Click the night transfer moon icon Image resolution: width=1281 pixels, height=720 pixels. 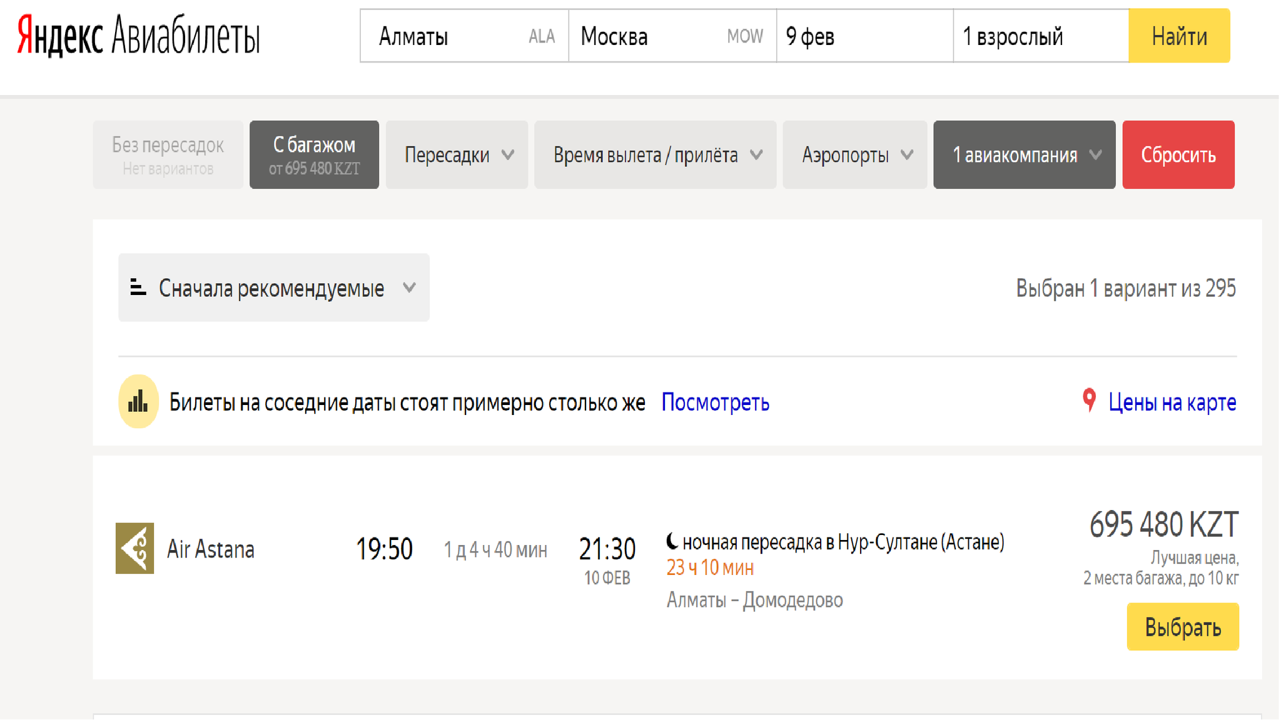pyautogui.click(x=672, y=541)
